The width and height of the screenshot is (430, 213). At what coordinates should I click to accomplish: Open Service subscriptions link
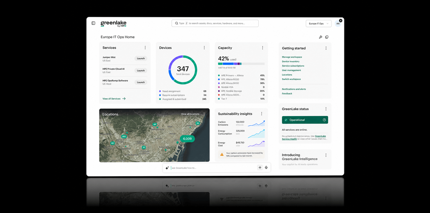click(293, 66)
